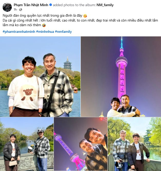The height and width of the screenshot is (171, 161).
Task: Open the pink Oriental Pearl Tower photo
Action: (x=121, y=77)
